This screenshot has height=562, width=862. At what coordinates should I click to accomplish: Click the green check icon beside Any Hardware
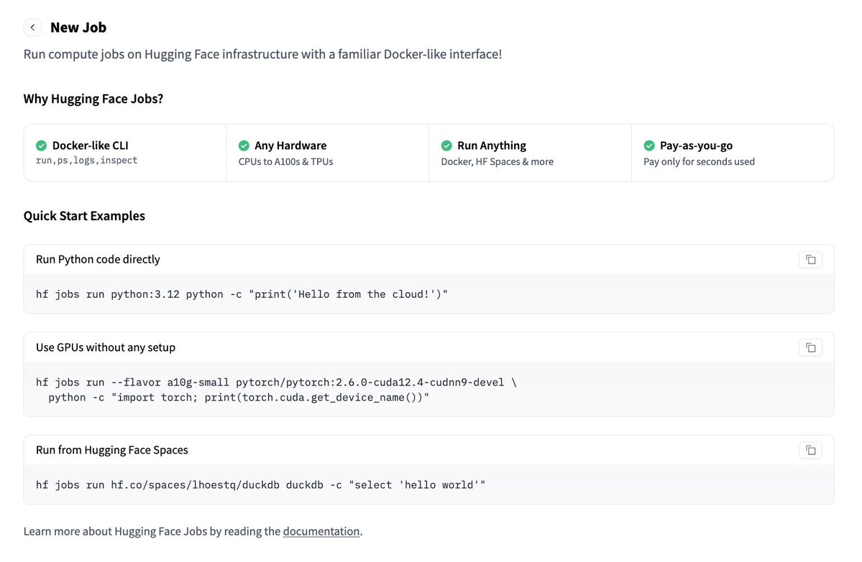pyautogui.click(x=244, y=146)
